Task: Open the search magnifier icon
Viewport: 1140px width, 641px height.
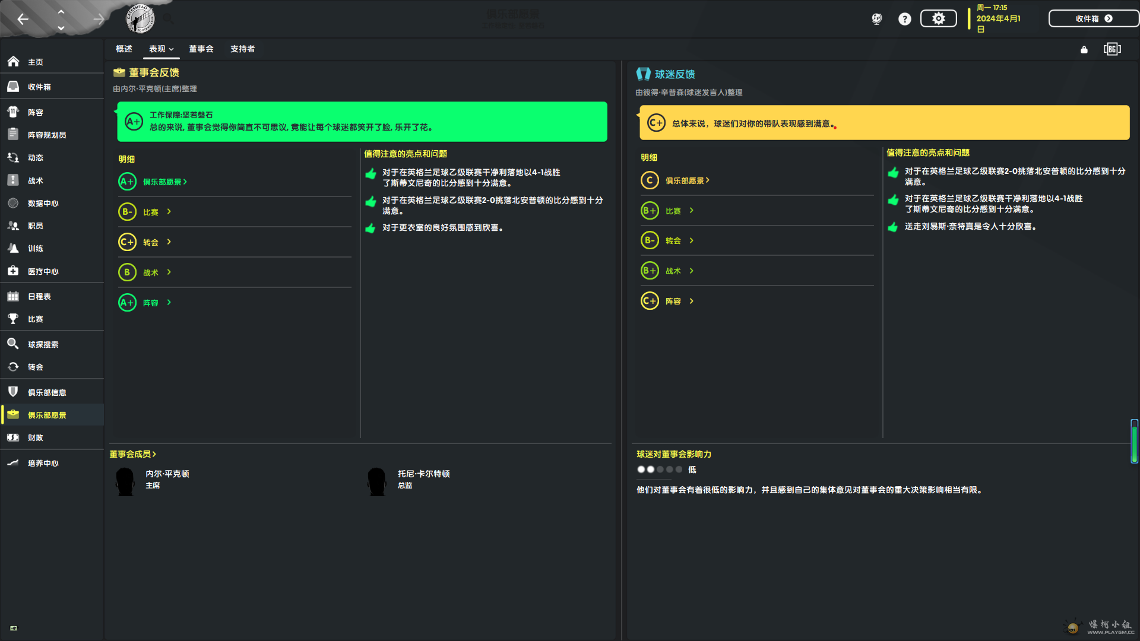Action: click(x=169, y=19)
